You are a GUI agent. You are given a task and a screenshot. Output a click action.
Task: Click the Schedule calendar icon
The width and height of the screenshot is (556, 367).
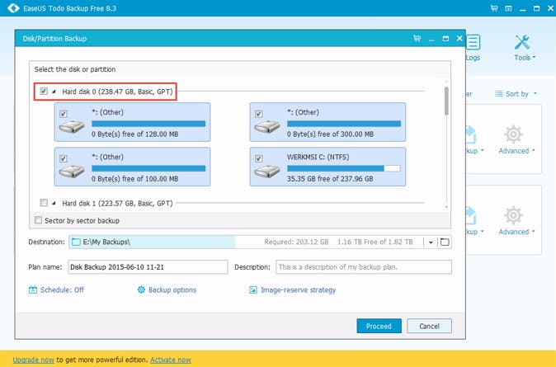[x=33, y=289]
